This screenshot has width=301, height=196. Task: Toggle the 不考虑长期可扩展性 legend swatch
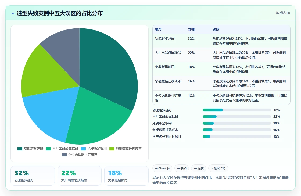coord(64,155)
